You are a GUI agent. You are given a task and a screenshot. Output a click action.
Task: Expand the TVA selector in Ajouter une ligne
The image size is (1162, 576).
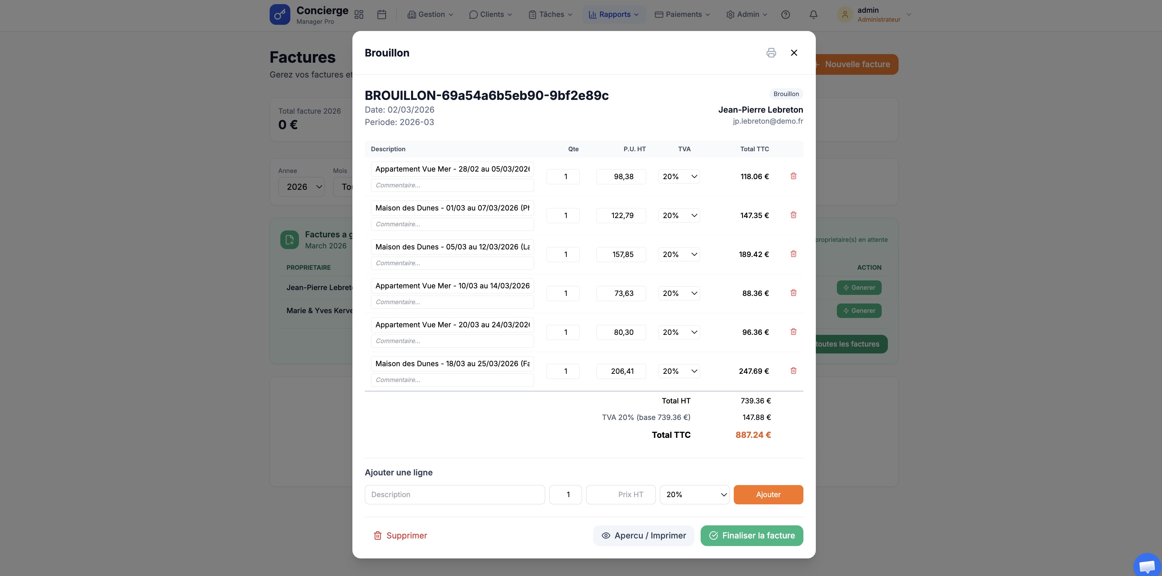coord(694,494)
